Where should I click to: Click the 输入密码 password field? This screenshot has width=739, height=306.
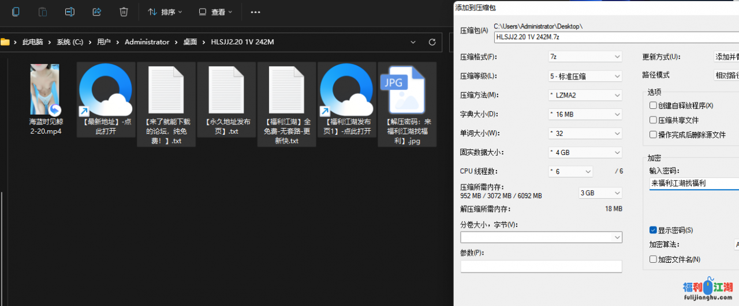(693, 183)
